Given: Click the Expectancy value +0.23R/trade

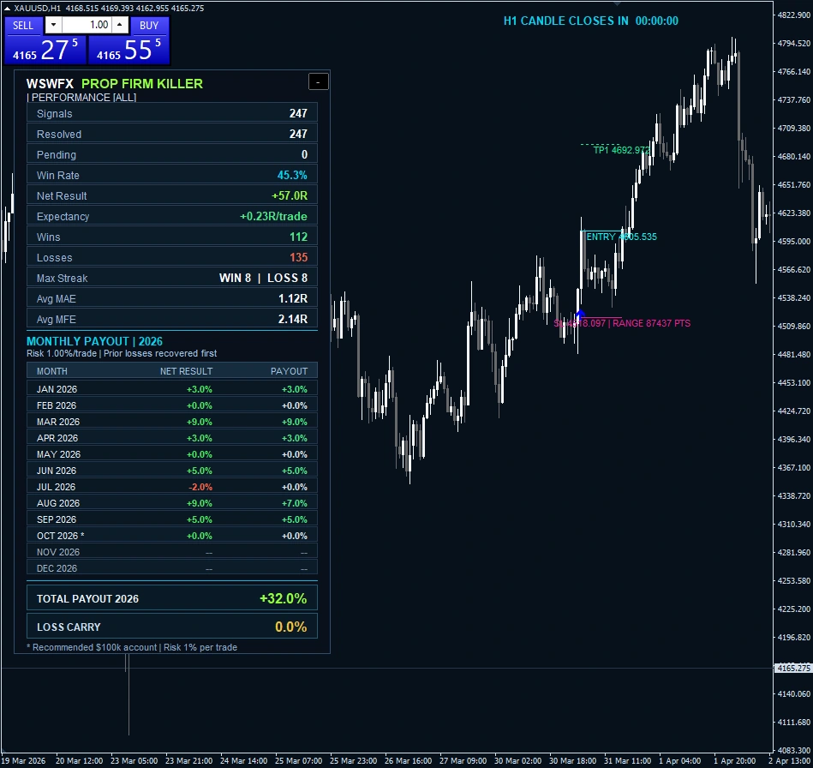Looking at the screenshot, I should tap(273, 216).
